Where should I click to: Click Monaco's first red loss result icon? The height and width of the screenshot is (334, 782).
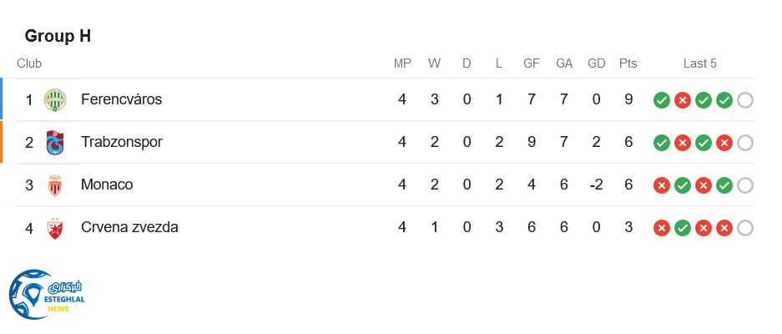click(x=662, y=185)
